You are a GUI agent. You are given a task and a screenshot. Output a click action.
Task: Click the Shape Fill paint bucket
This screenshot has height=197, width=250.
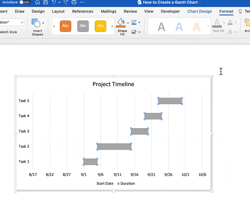click(121, 23)
